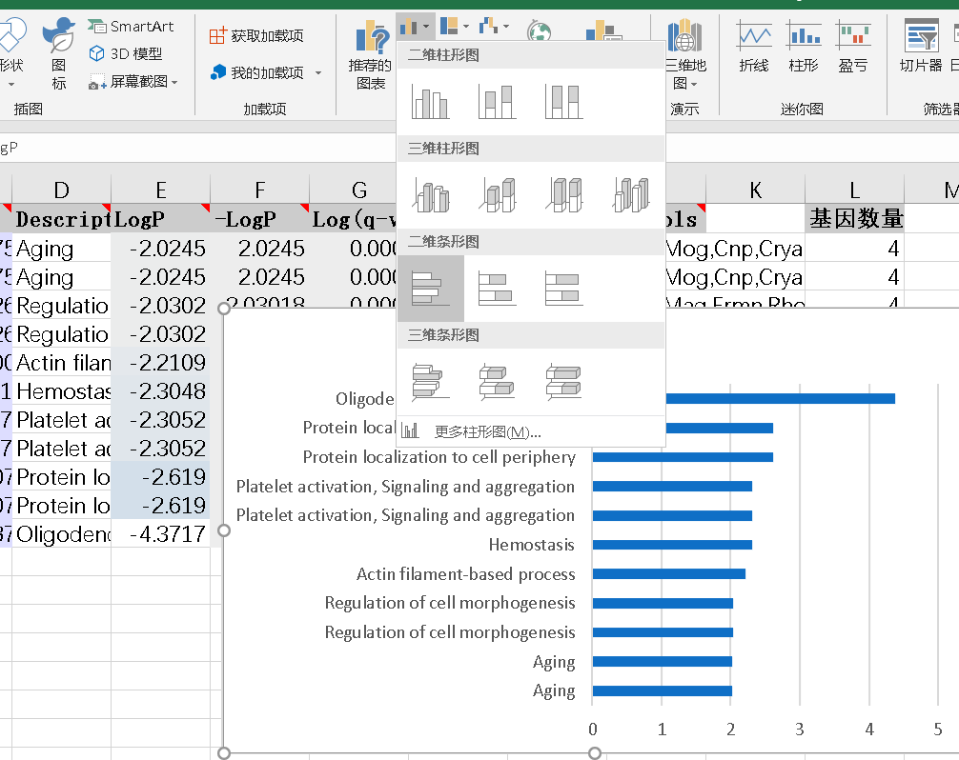
Task: Select the 2D stacked column chart
Action: click(498, 101)
